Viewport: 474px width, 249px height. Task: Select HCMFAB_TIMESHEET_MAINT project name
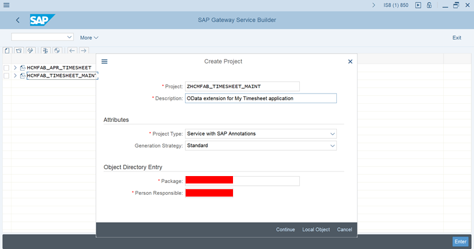62,76
